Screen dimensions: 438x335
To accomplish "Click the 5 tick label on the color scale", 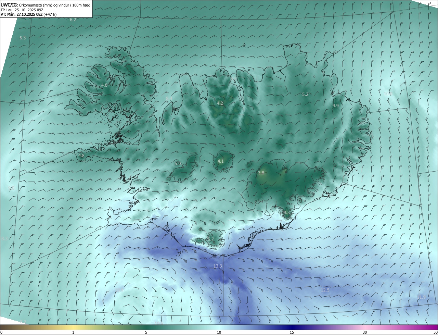I will click(146, 333).
